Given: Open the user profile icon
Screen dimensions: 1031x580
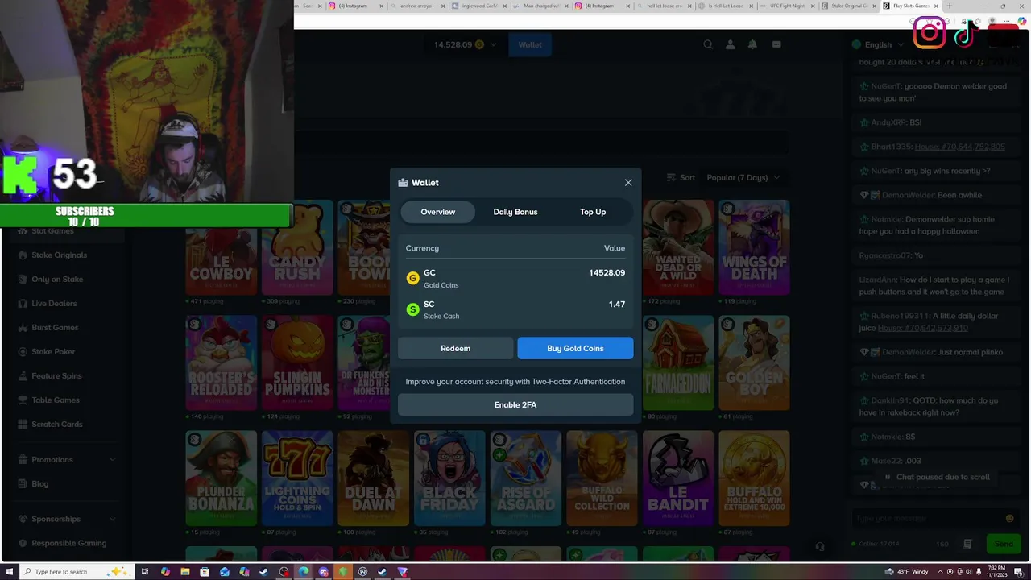Looking at the screenshot, I should (x=731, y=45).
